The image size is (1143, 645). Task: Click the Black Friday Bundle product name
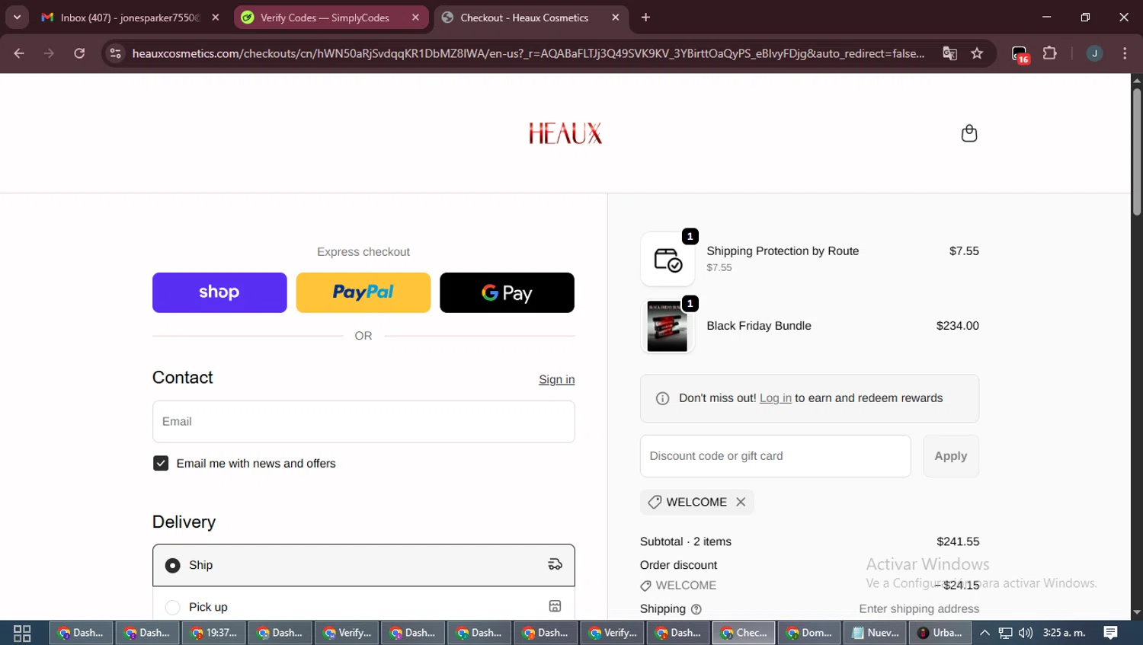759,326
